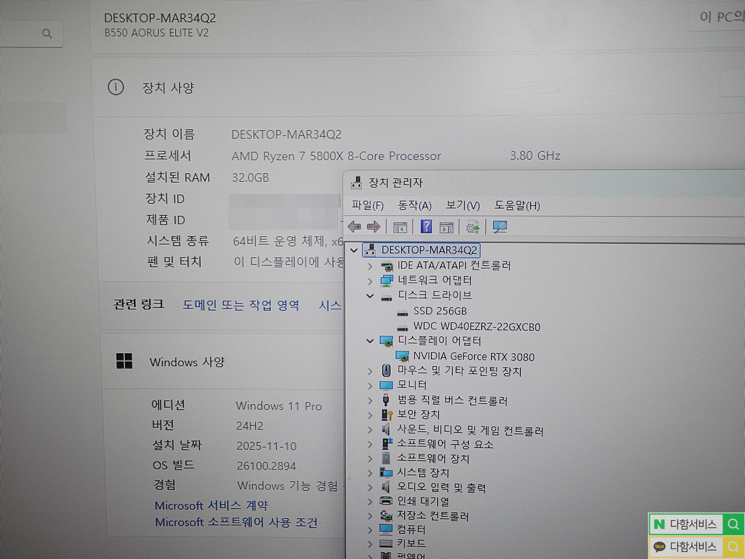The image size is (745, 559).
Task: Open the 도움말(H) menu
Action: tap(517, 205)
